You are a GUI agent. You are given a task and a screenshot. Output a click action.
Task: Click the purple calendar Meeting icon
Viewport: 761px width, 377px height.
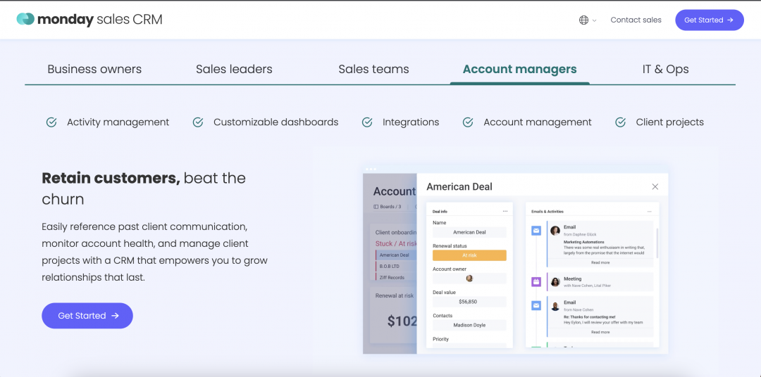pyautogui.click(x=536, y=281)
